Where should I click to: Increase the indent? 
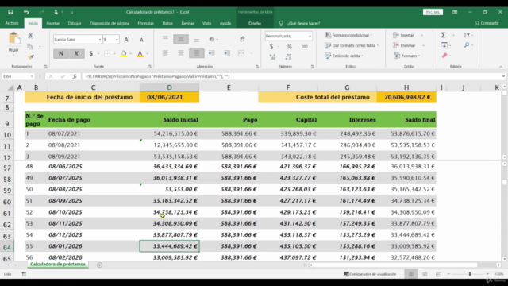click(227, 53)
